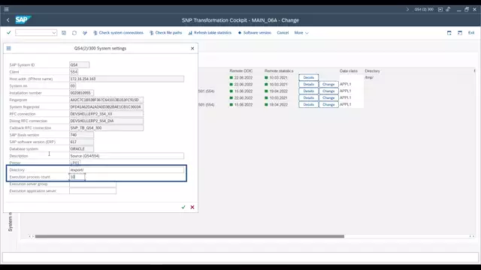This screenshot has height=270, width=481.
Task: Click the Host addr. field
Action: point(127,79)
